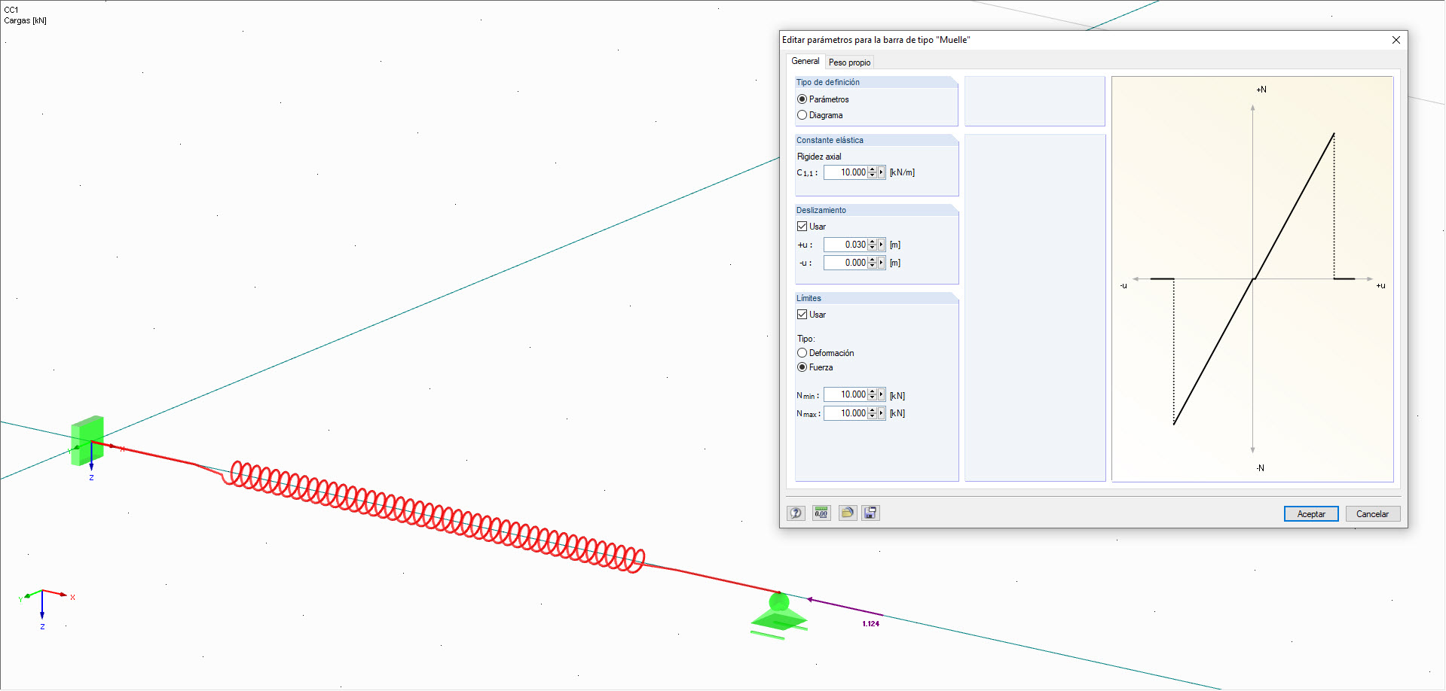
Task: Click inside the rigidez axial C1,1 input field
Action: 848,172
